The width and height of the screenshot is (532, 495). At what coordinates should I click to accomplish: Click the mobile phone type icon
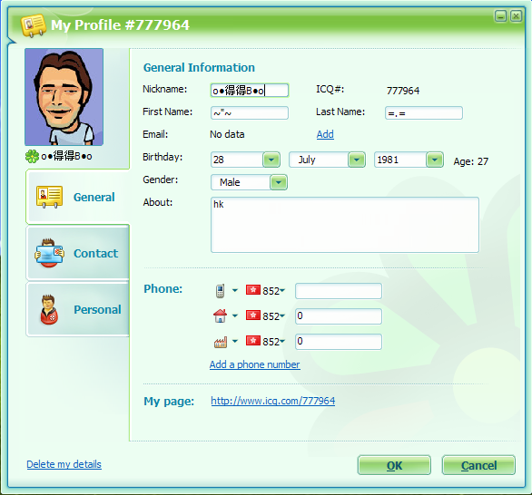tap(220, 291)
